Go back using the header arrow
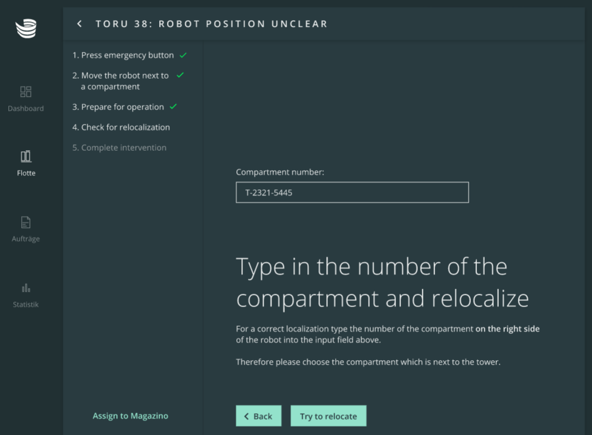The image size is (592, 435). click(80, 24)
